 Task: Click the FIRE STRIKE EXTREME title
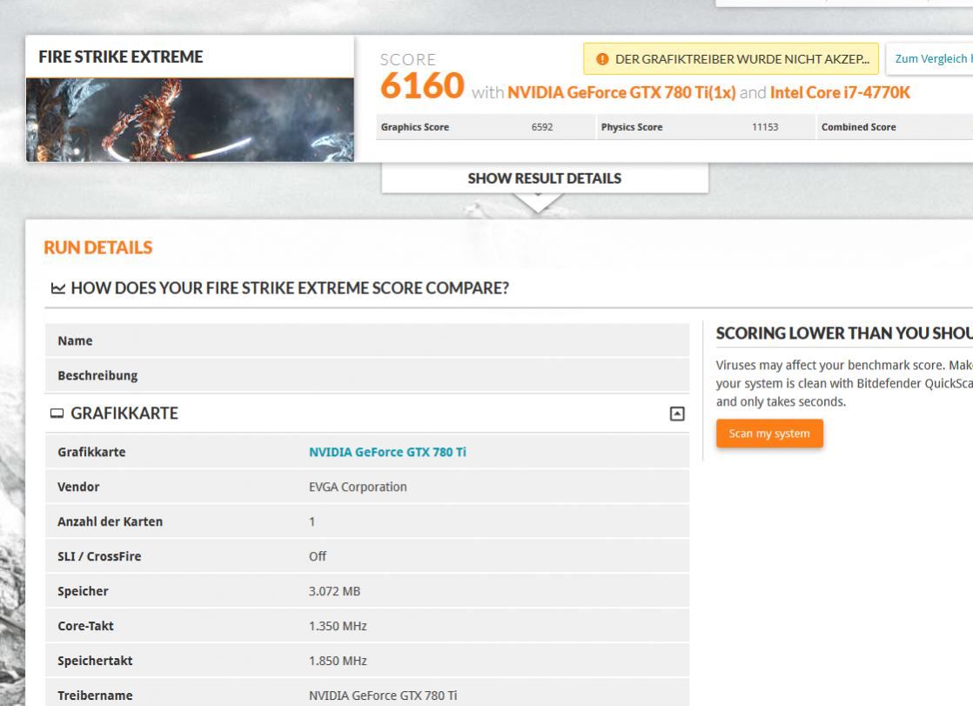pos(120,57)
